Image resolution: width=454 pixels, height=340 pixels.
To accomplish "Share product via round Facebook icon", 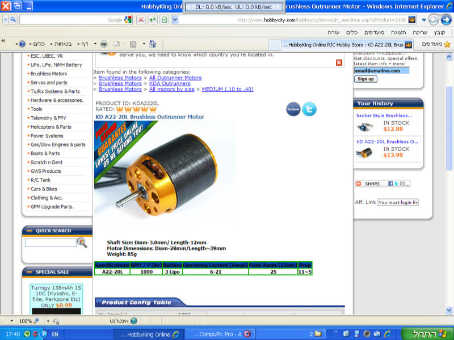I will click(x=293, y=109).
